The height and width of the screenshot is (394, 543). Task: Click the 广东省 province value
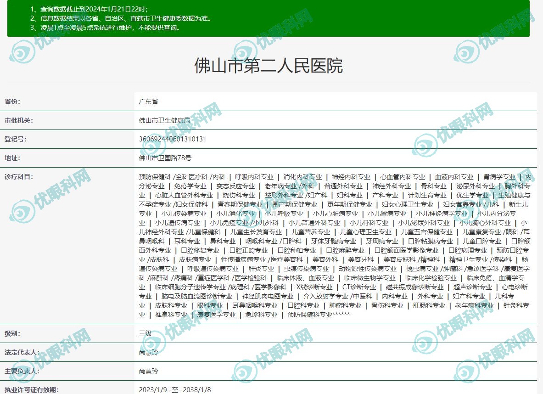(x=148, y=101)
